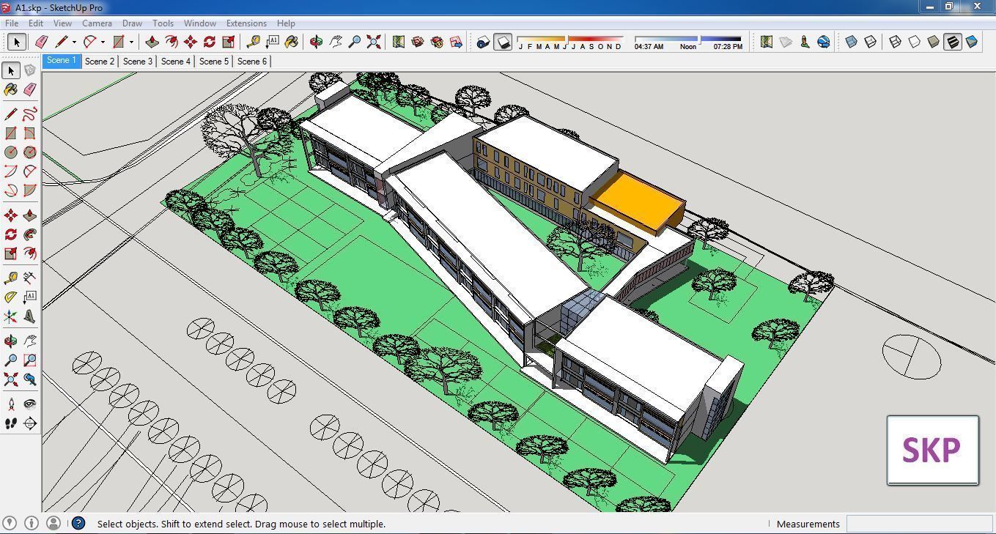Select the Orbit tool in top toolbar
The height and width of the screenshot is (534, 996).
(x=317, y=42)
